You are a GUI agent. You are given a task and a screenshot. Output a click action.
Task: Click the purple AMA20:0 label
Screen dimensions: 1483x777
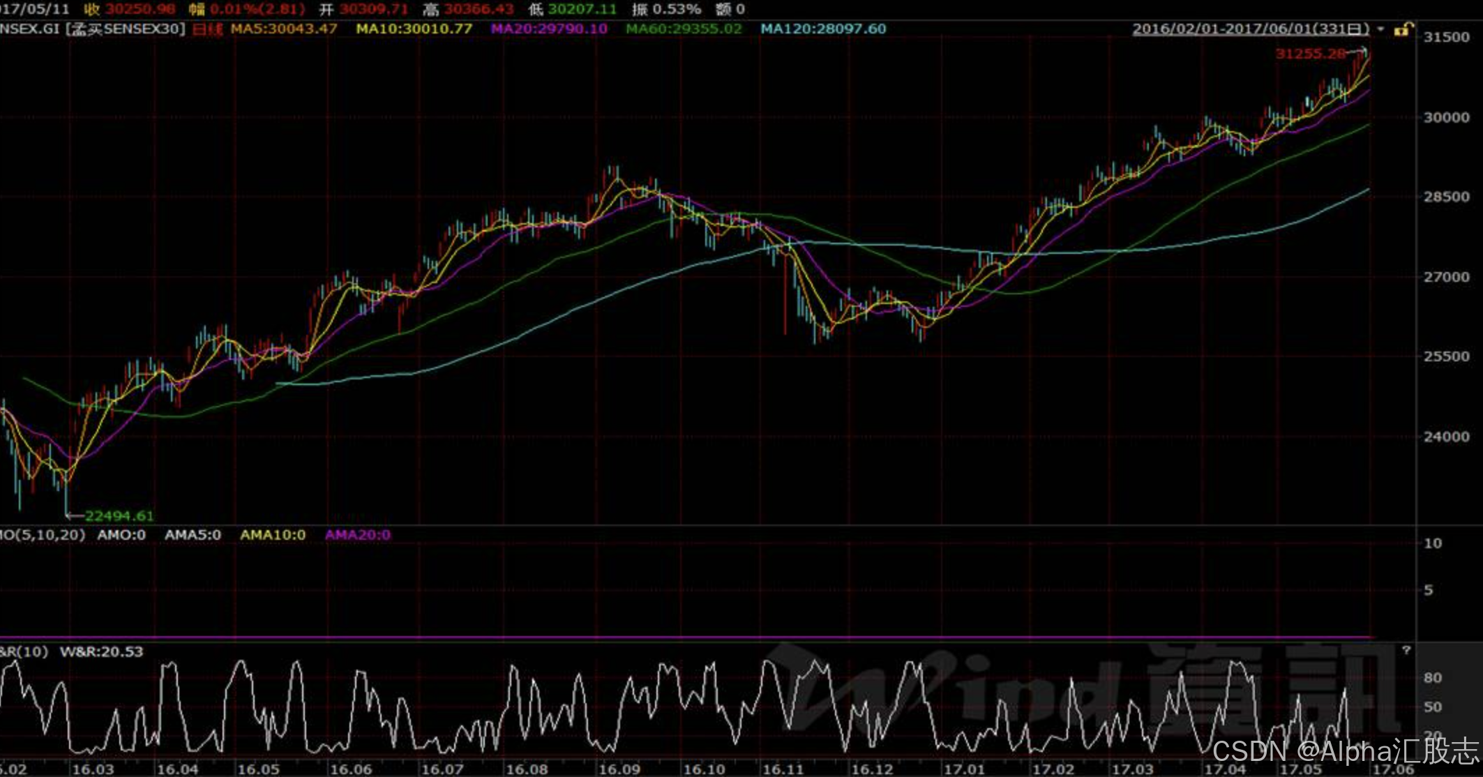pos(357,535)
